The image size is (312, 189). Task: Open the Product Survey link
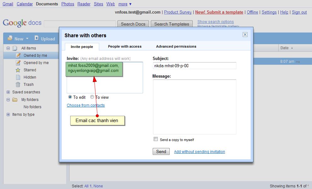point(178,12)
